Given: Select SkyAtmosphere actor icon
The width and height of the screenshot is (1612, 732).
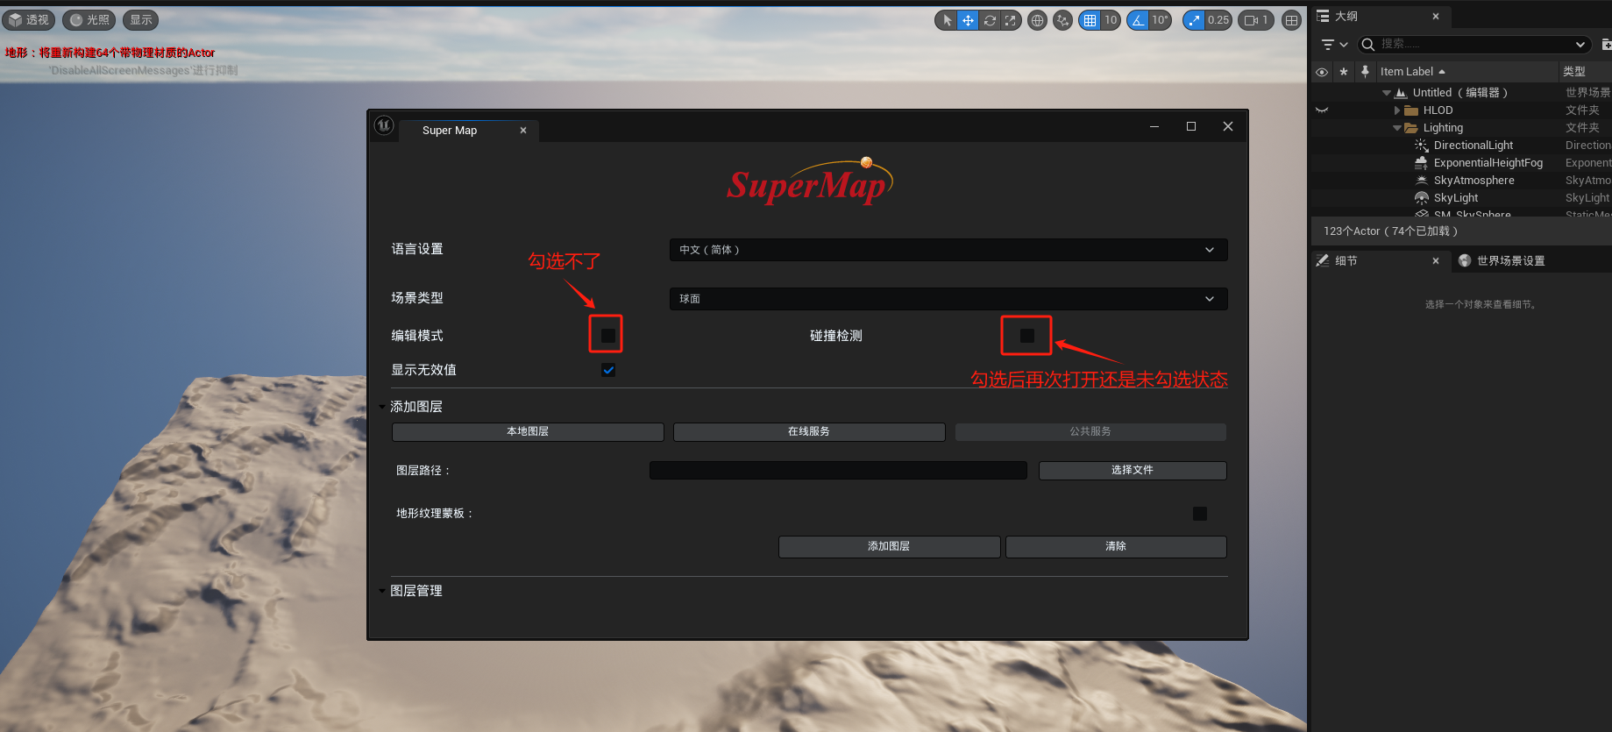Looking at the screenshot, I should 1422,181.
